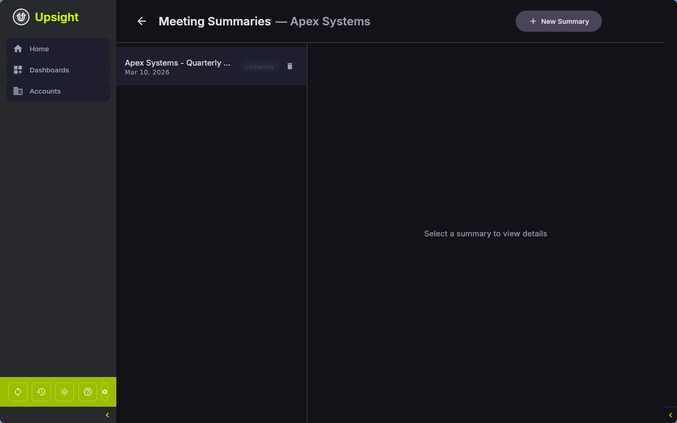Open the Upsight logo icon
Image resolution: width=677 pixels, height=423 pixels.
click(21, 16)
